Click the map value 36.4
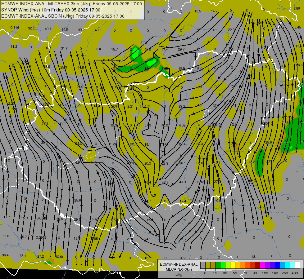 [5, 255]
